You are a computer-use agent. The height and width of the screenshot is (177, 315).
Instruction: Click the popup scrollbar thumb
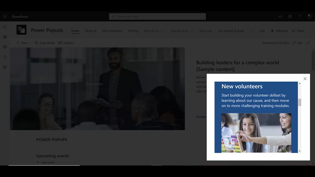click(x=300, y=102)
